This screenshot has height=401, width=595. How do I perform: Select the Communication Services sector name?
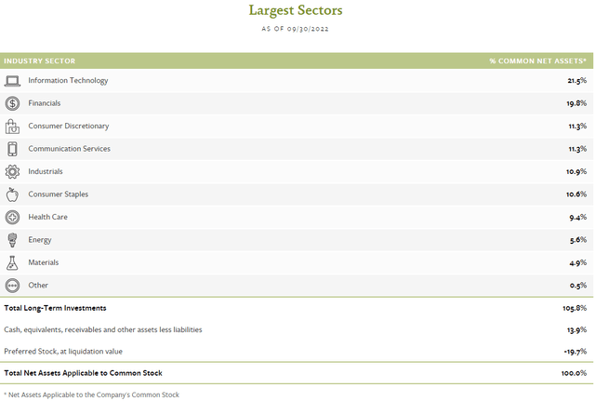[x=69, y=149]
